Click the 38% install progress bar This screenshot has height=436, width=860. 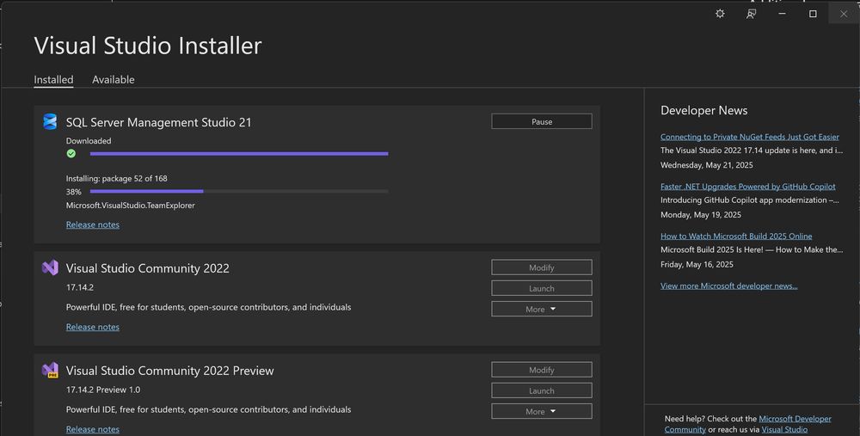pos(239,192)
